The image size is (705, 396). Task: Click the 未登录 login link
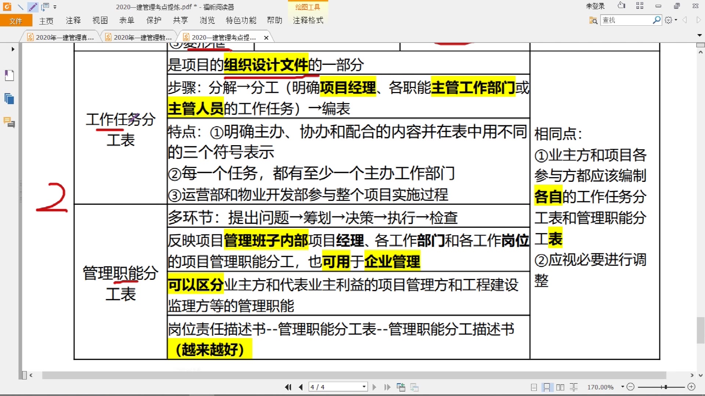tap(595, 6)
